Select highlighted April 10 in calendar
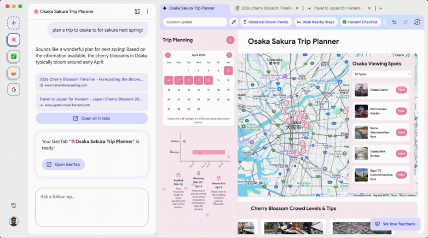Image resolution: width=428 pixels, height=238 pixels. point(208,80)
